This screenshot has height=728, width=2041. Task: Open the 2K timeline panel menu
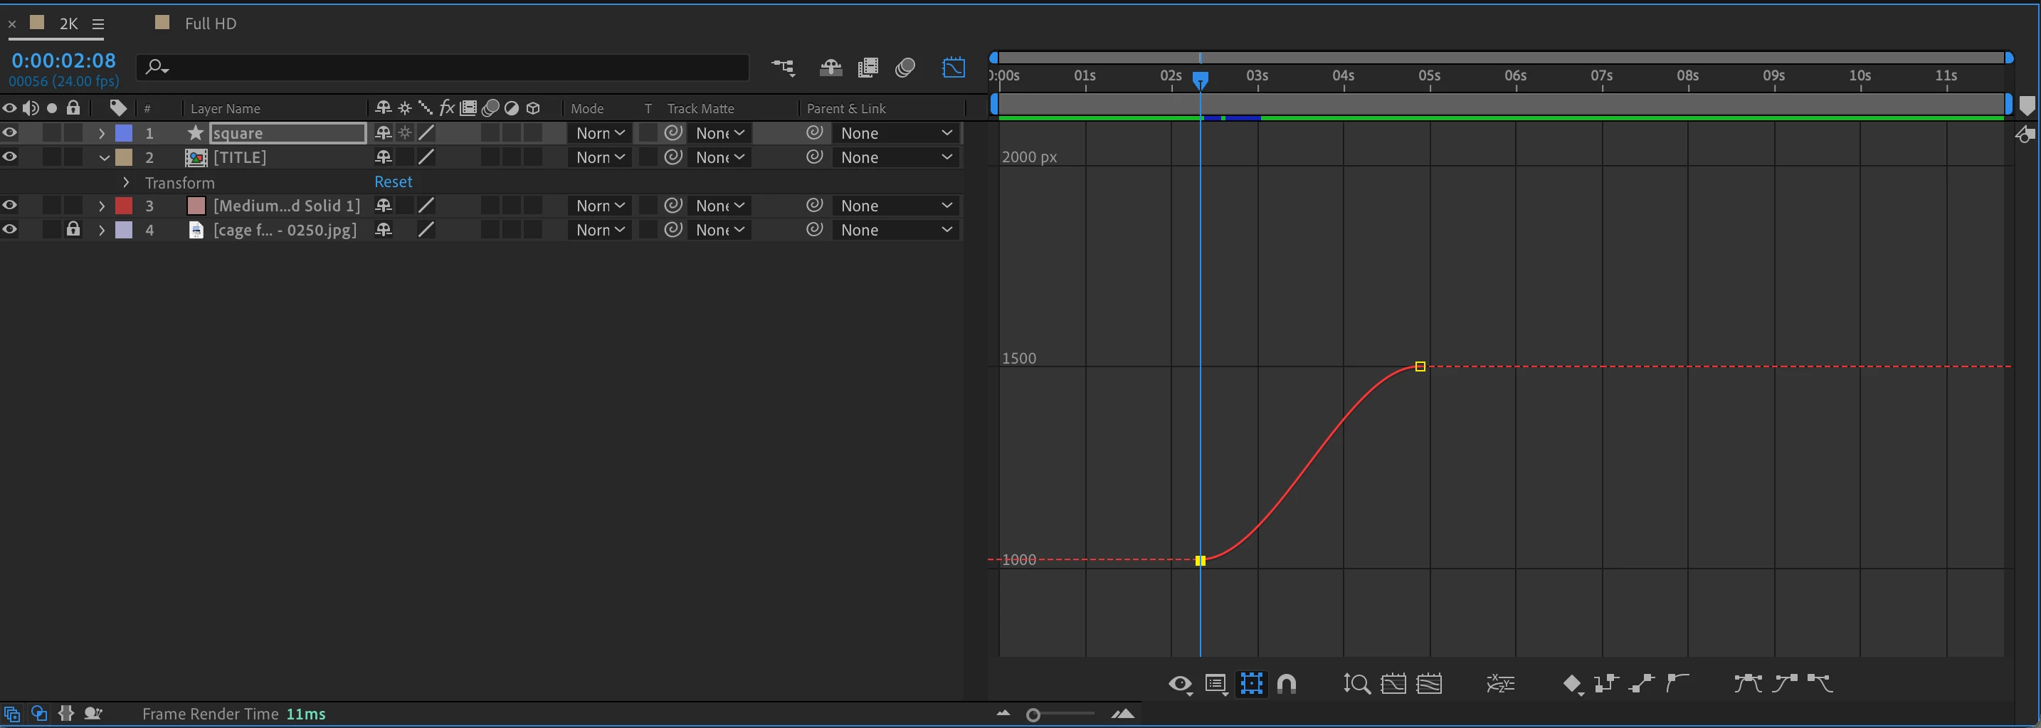[98, 25]
